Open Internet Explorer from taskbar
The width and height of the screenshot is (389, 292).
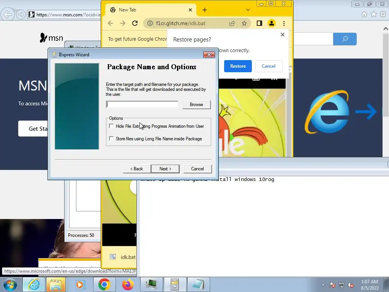pyautogui.click(x=34, y=284)
